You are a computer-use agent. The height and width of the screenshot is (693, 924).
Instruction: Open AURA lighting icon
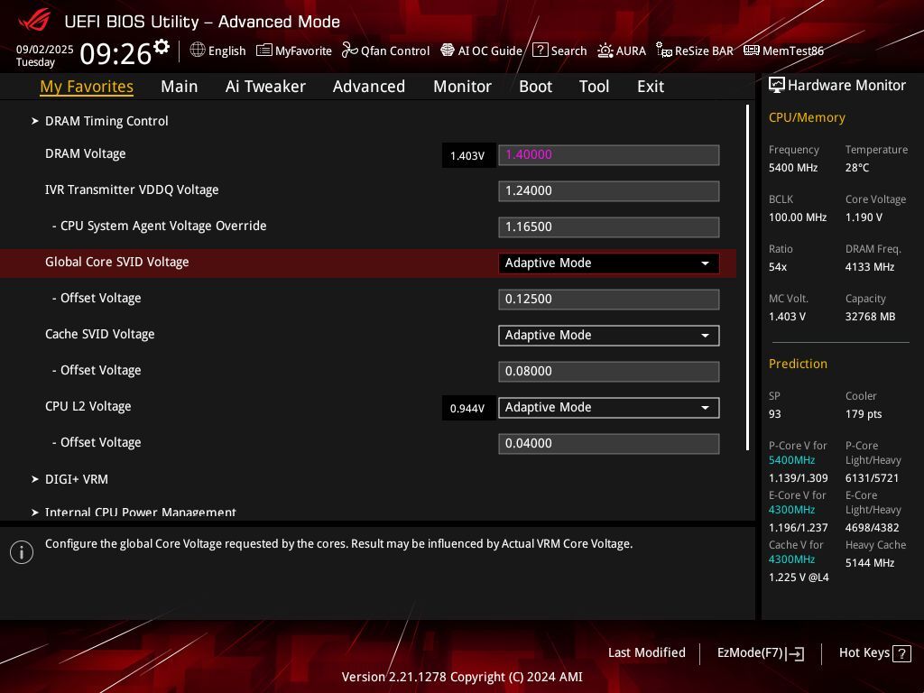tap(605, 51)
